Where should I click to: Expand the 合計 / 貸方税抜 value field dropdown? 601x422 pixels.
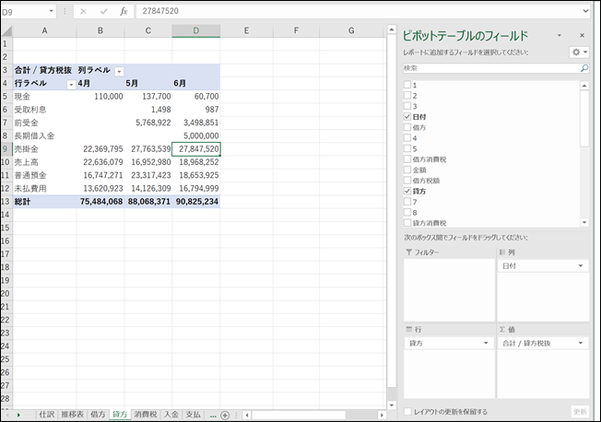(581, 343)
